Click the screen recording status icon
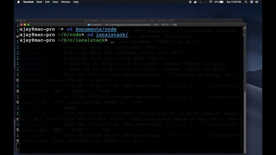The width and height of the screenshot is (276, 155). click(x=190, y=2)
